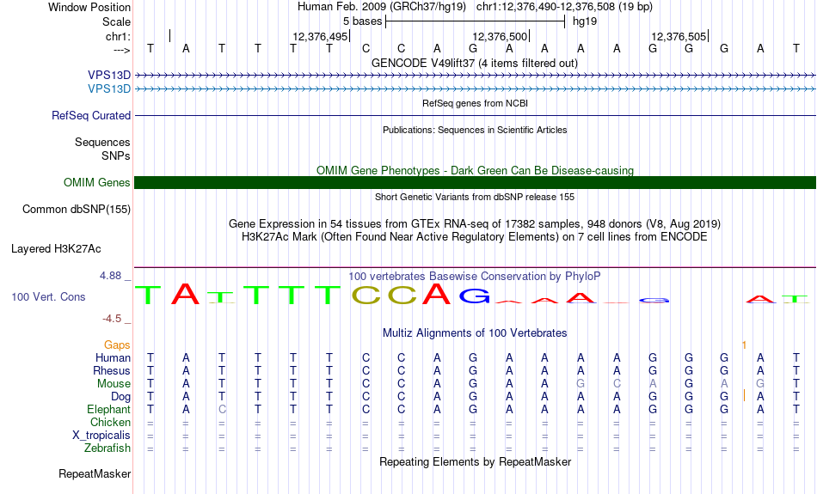Click the RefSeq genes from NCBI title
817x494 pixels.
pos(475,104)
